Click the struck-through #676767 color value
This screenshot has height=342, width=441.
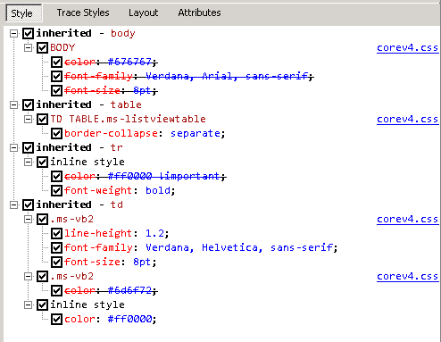tap(129, 62)
